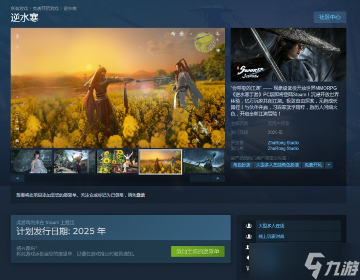This screenshot has width=360, height=280.
Task: Select the 大型多人在线角色扮演 tag
Action: pyautogui.click(x=277, y=165)
